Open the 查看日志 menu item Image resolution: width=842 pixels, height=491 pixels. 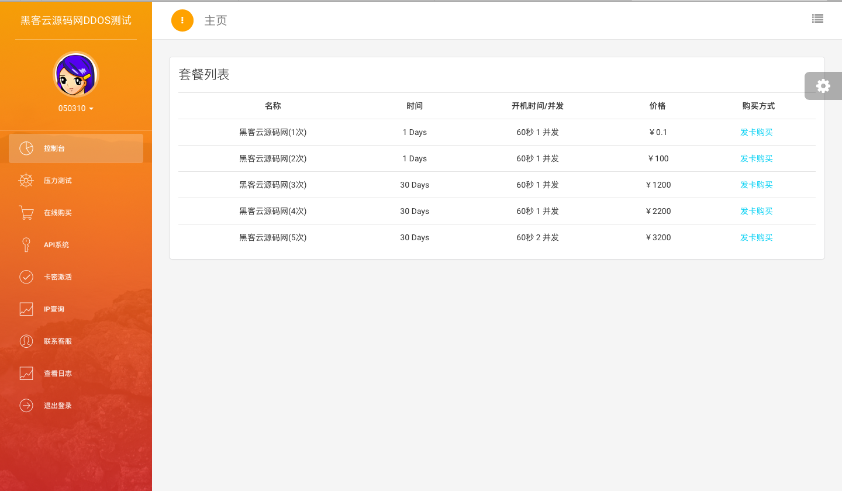[x=58, y=374]
